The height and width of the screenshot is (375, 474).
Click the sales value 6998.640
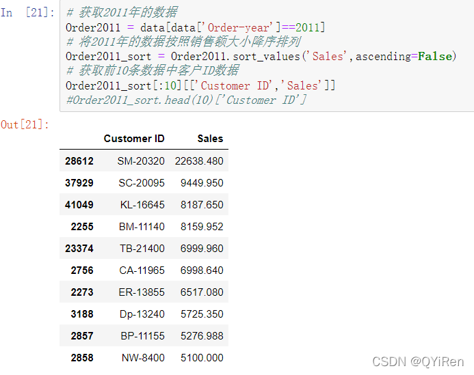pyautogui.click(x=202, y=270)
